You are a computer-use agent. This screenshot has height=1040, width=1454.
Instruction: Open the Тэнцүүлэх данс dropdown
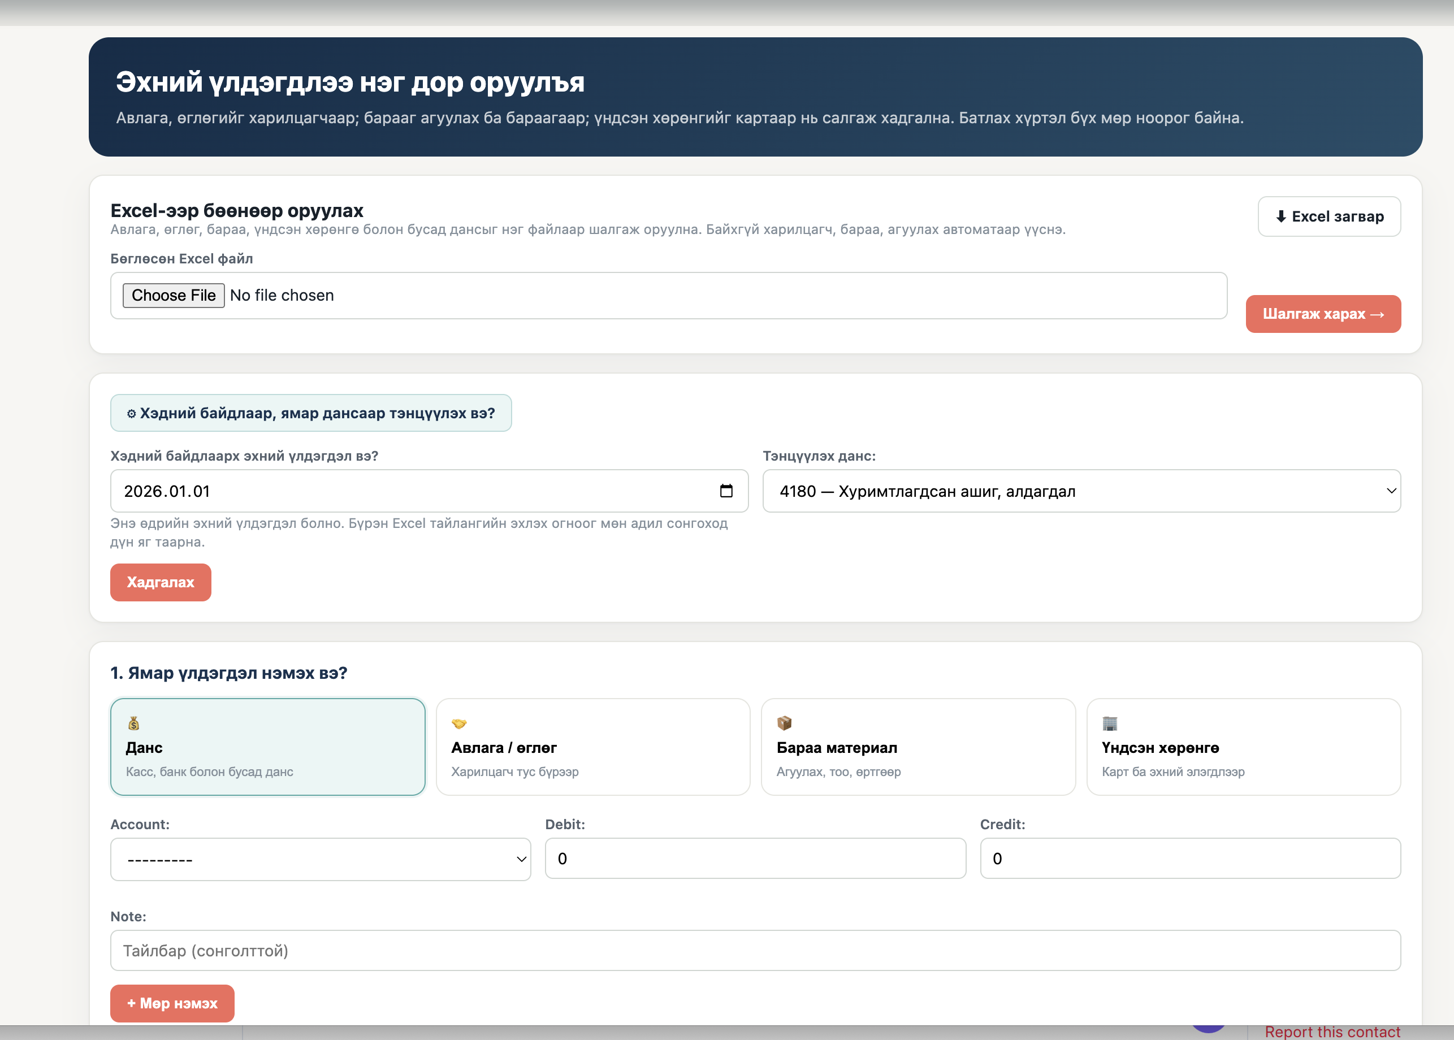[1081, 491]
